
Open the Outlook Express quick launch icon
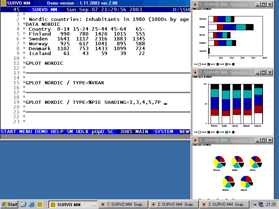23,204
